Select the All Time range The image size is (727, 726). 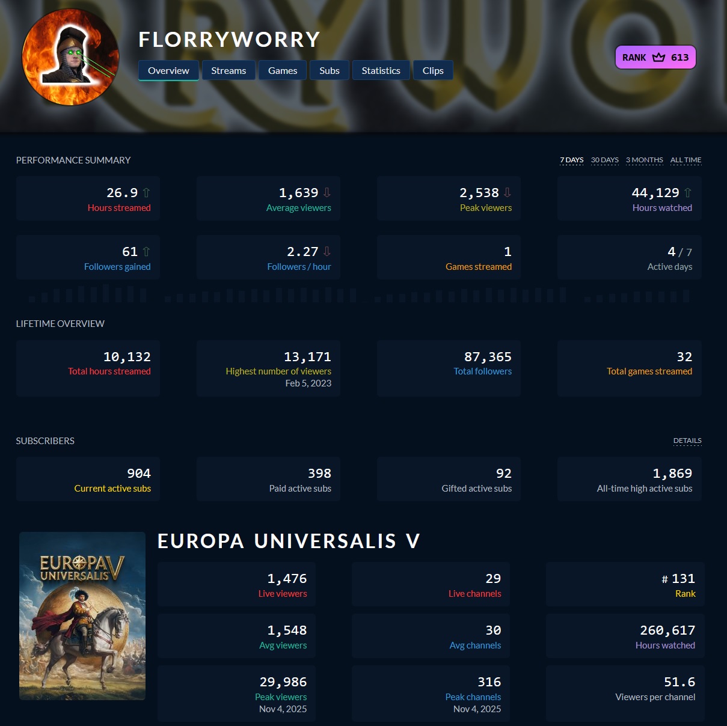(x=686, y=160)
